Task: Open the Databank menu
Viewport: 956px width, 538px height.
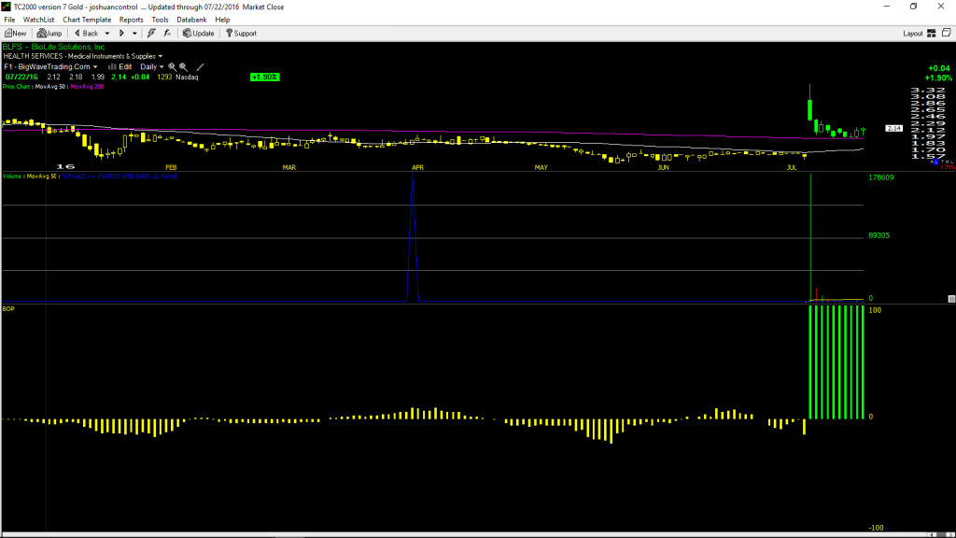Action: [191, 20]
